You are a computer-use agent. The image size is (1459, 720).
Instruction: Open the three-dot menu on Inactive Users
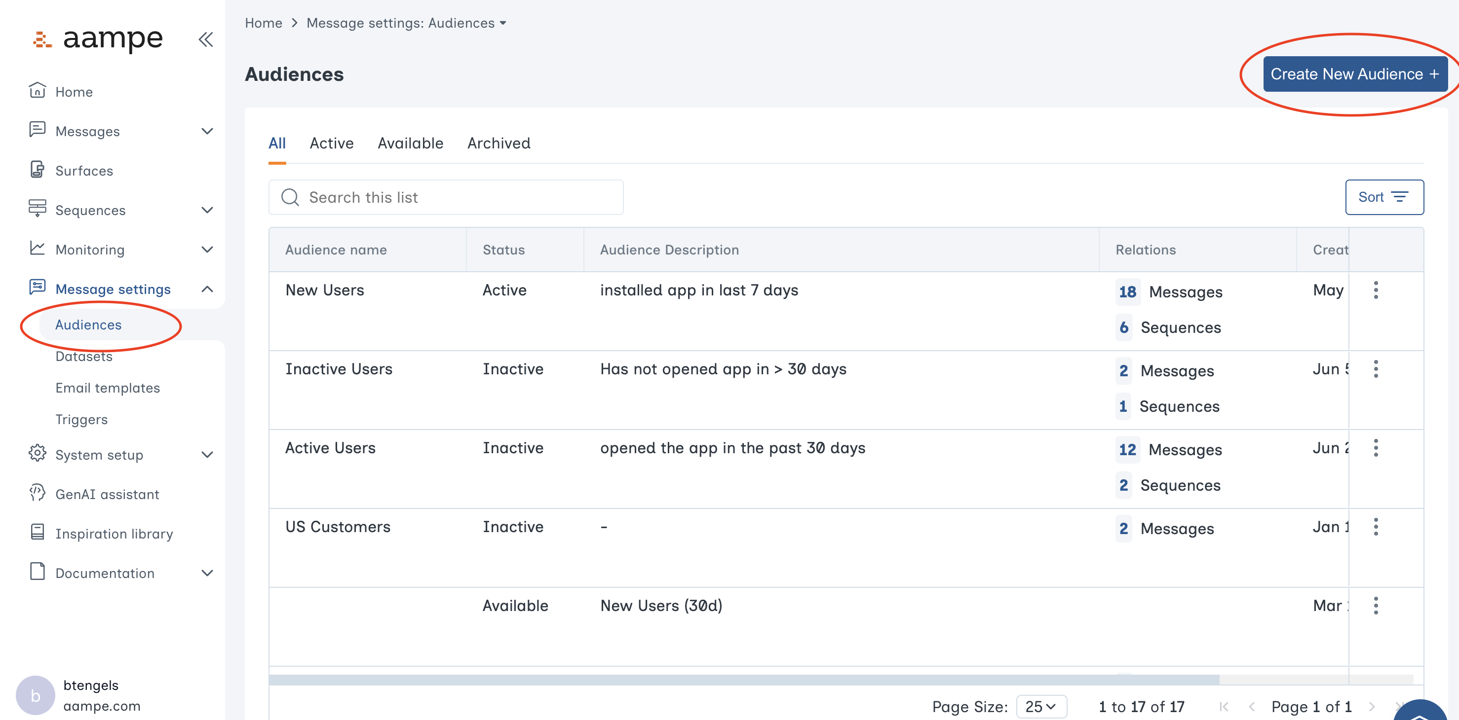coord(1376,368)
